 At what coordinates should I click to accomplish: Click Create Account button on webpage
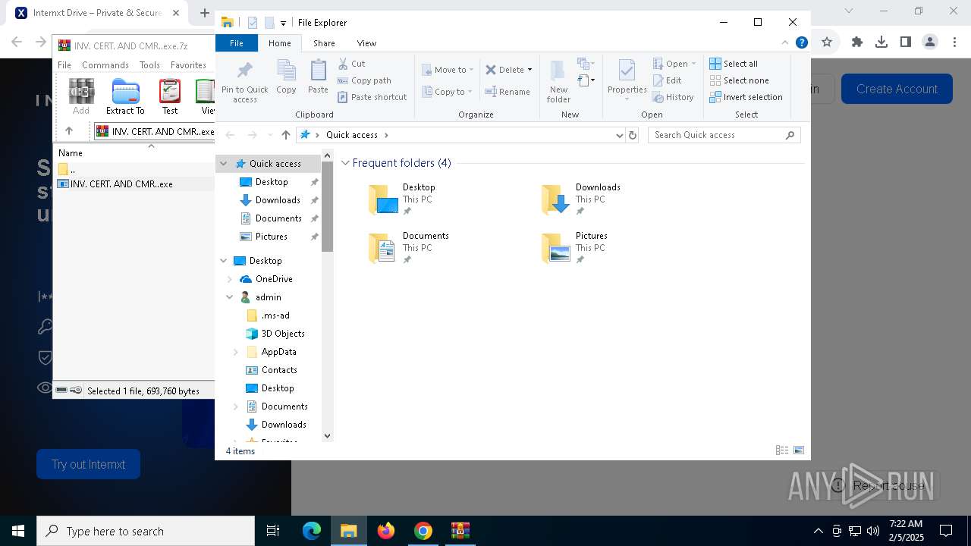[897, 89]
